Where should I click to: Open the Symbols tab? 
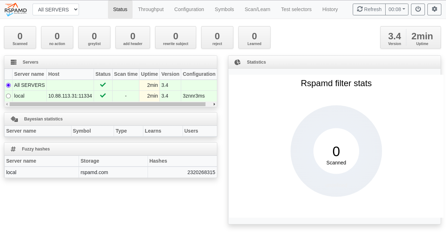click(x=224, y=9)
